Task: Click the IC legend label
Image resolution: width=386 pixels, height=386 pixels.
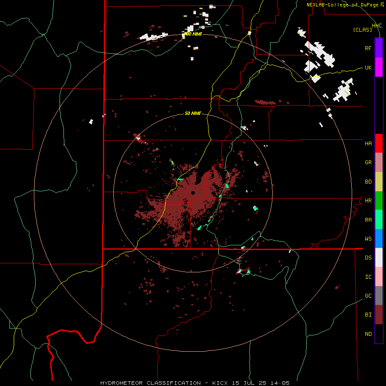Action: pyautogui.click(x=368, y=277)
